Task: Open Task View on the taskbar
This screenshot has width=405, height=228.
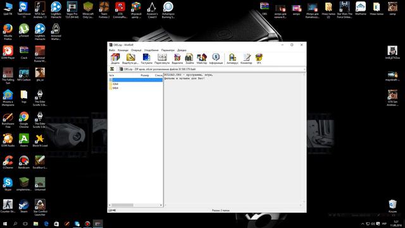Action: [x=25, y=224]
